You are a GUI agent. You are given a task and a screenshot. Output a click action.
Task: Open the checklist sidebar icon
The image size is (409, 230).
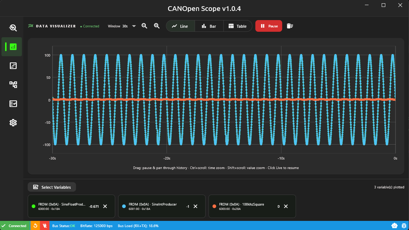(13, 104)
